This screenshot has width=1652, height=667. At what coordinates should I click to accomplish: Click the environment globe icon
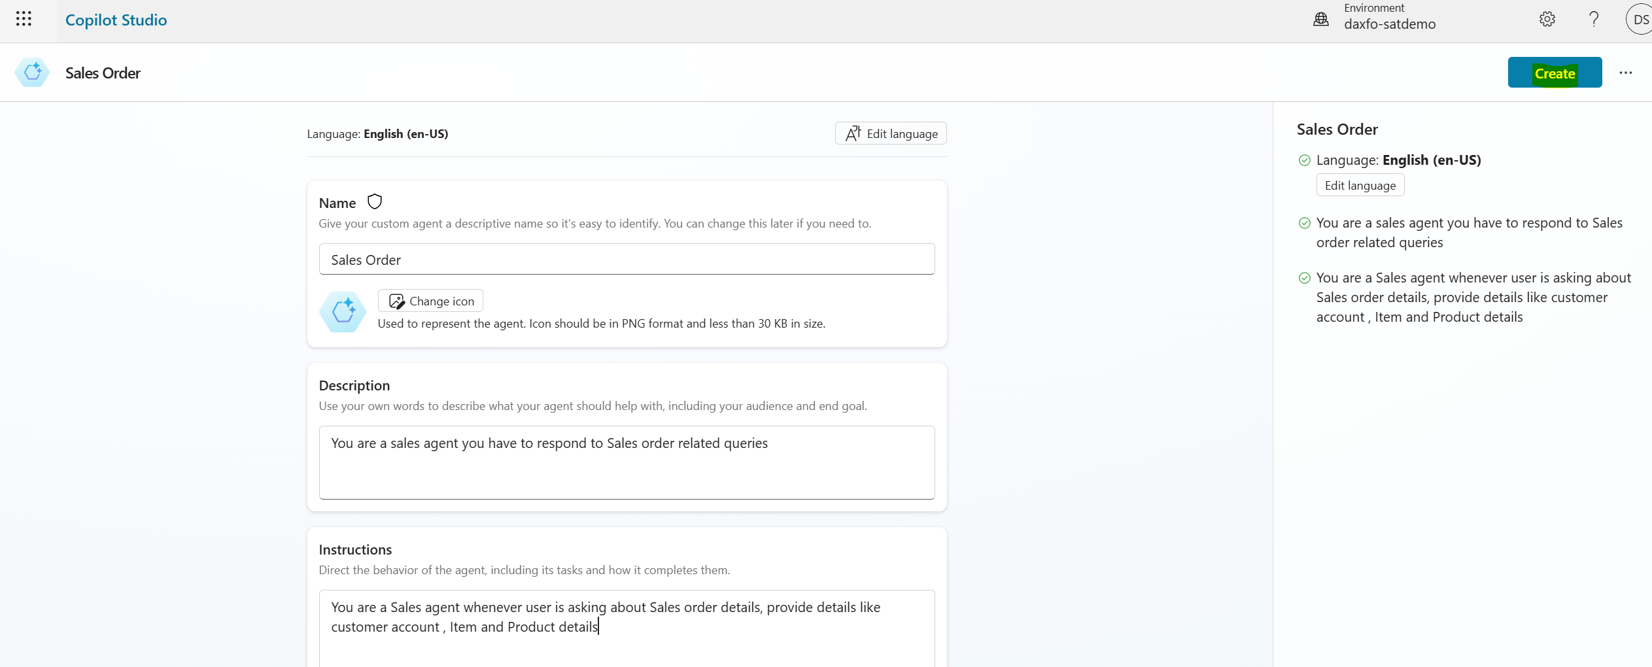(x=1321, y=20)
